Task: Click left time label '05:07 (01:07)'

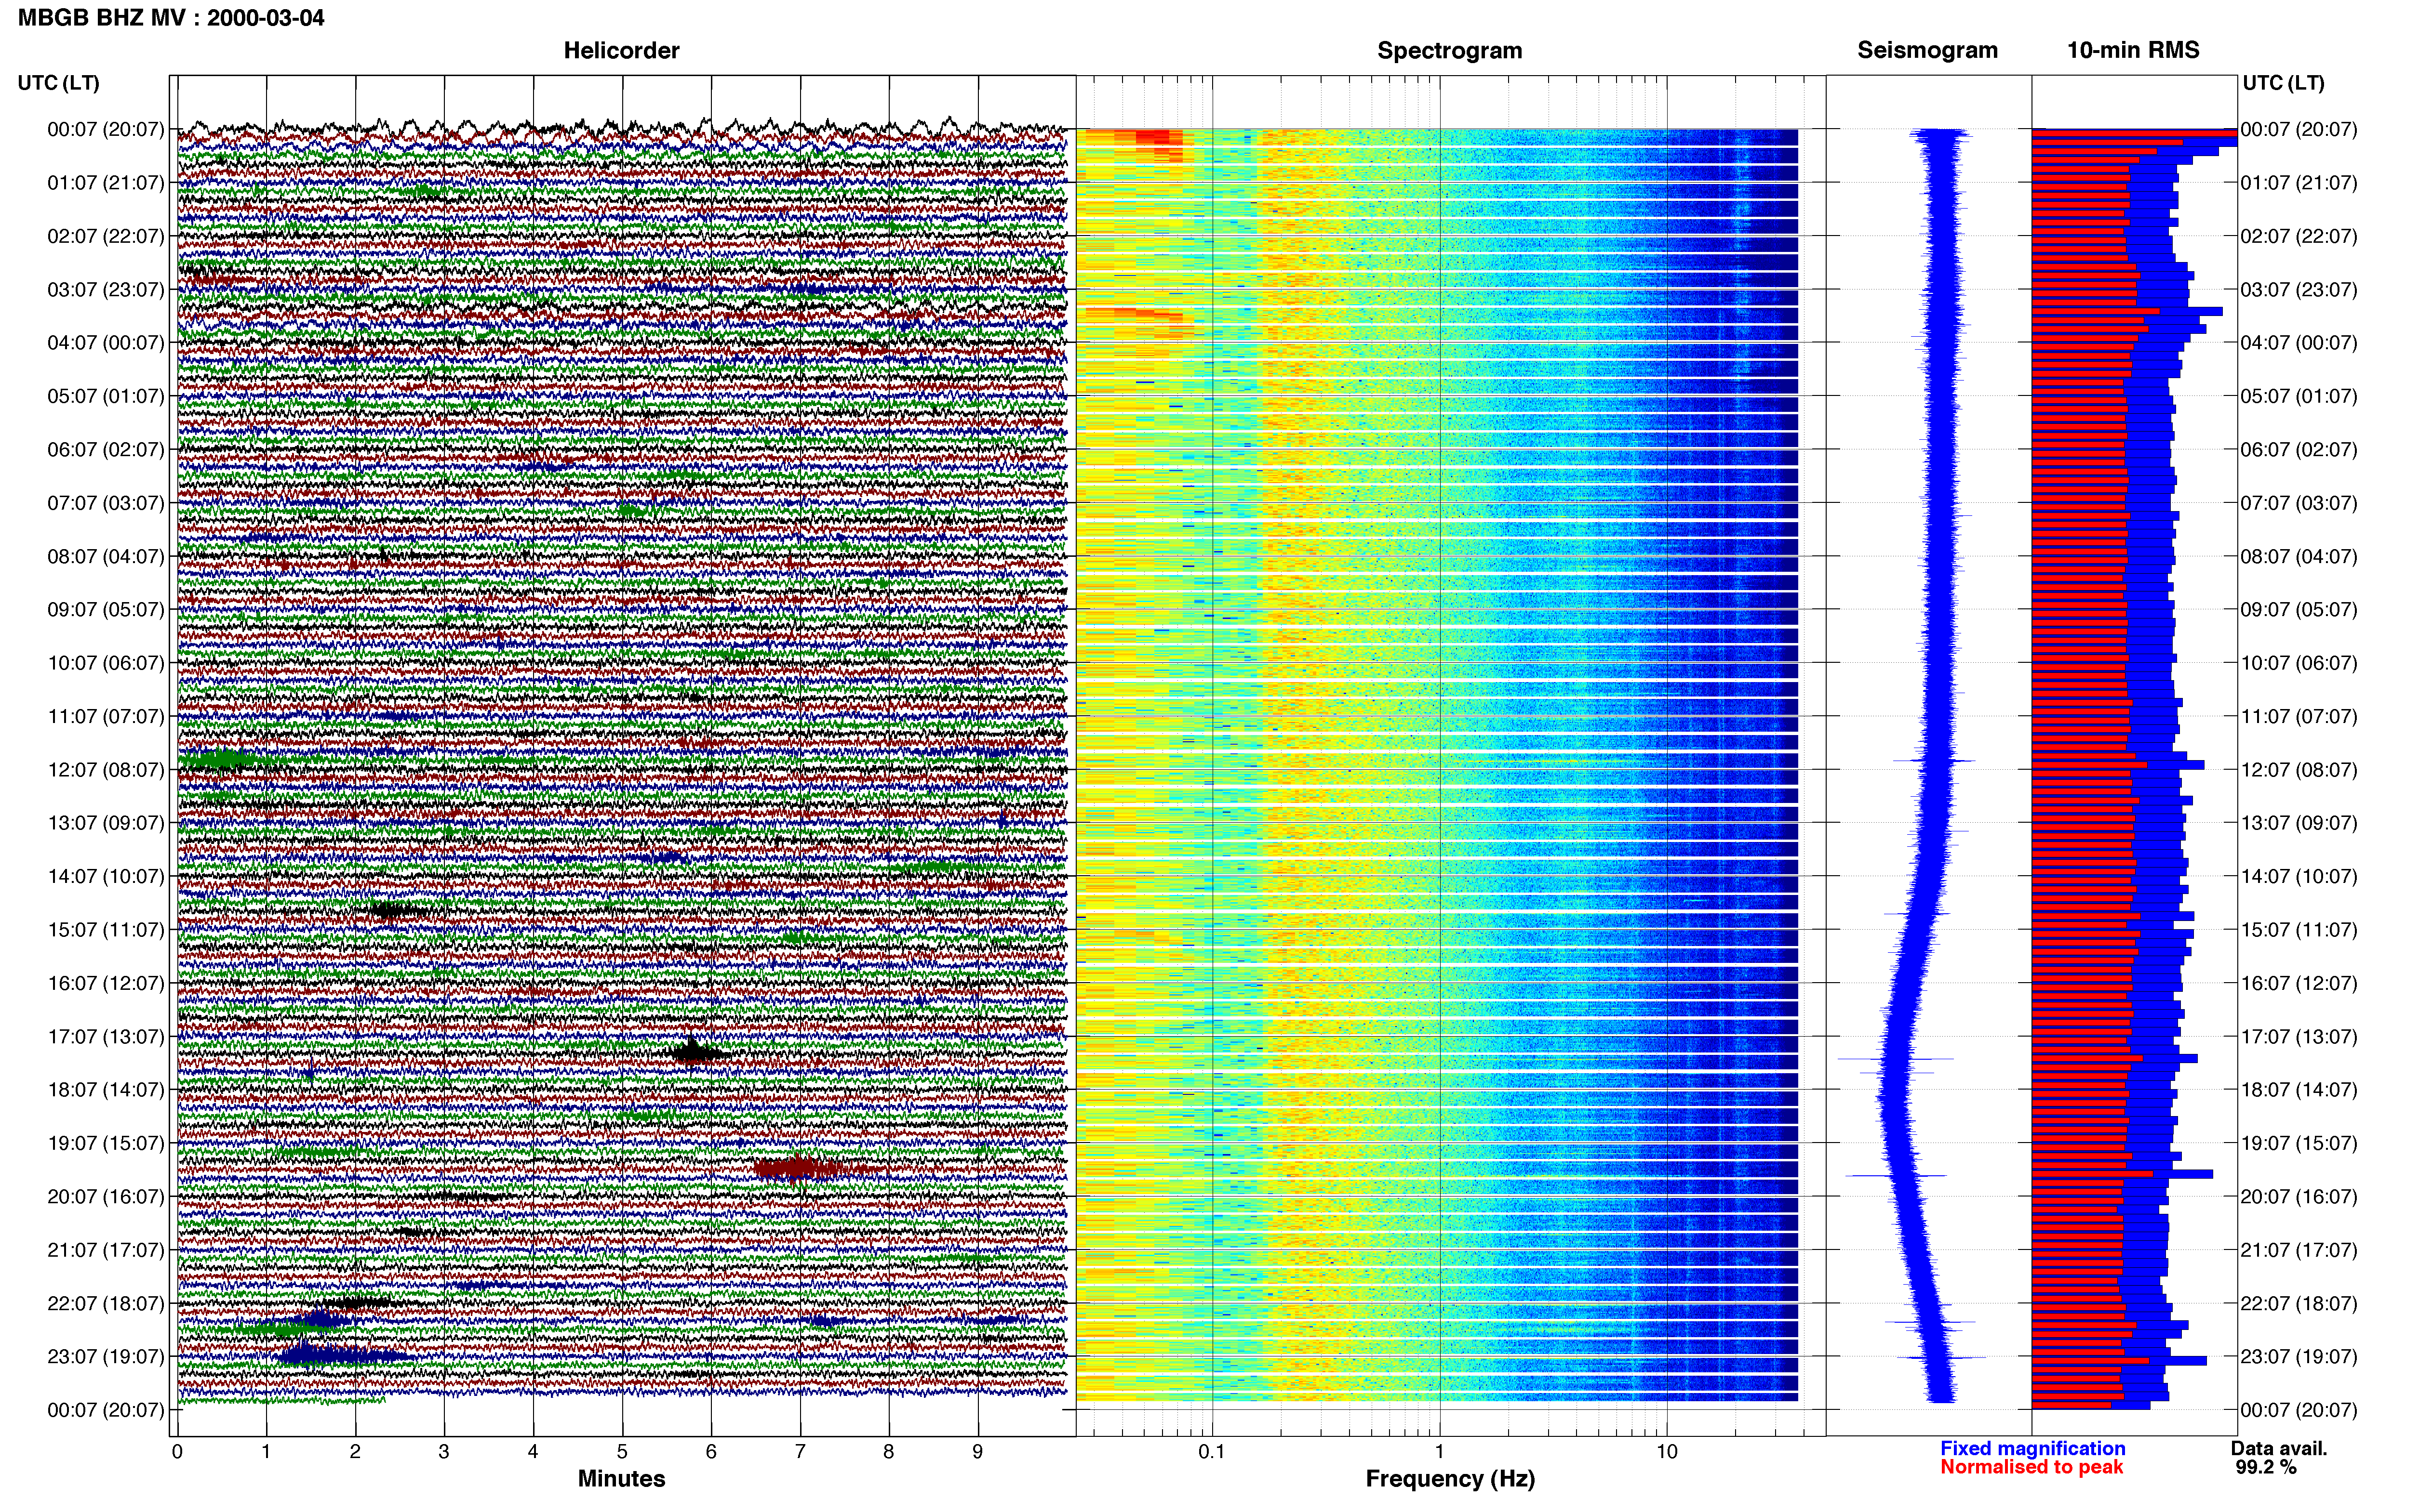Action: pos(105,396)
